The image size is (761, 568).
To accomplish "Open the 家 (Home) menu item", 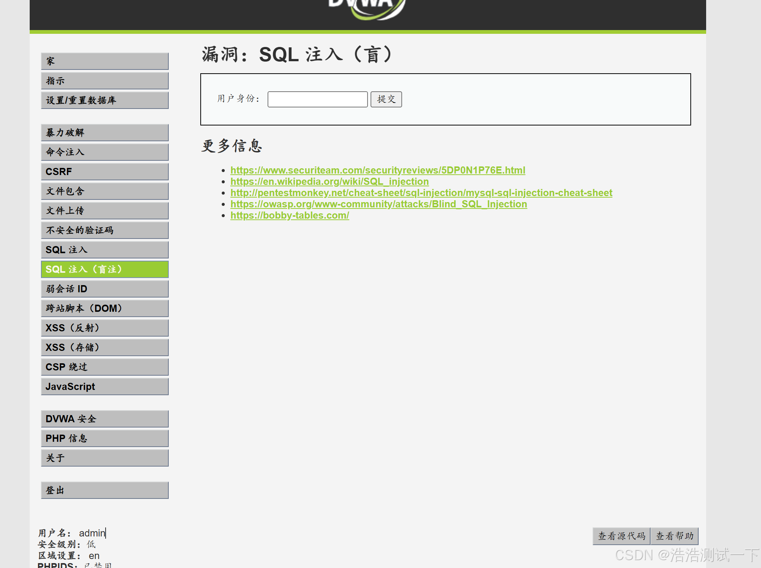I will pos(104,61).
